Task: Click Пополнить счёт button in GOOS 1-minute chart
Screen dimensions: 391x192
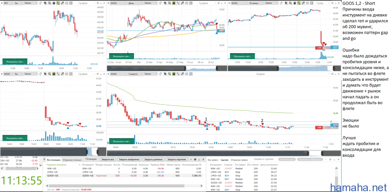Action: [121, 141]
